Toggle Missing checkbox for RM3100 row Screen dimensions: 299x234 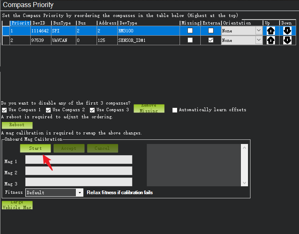190,31
